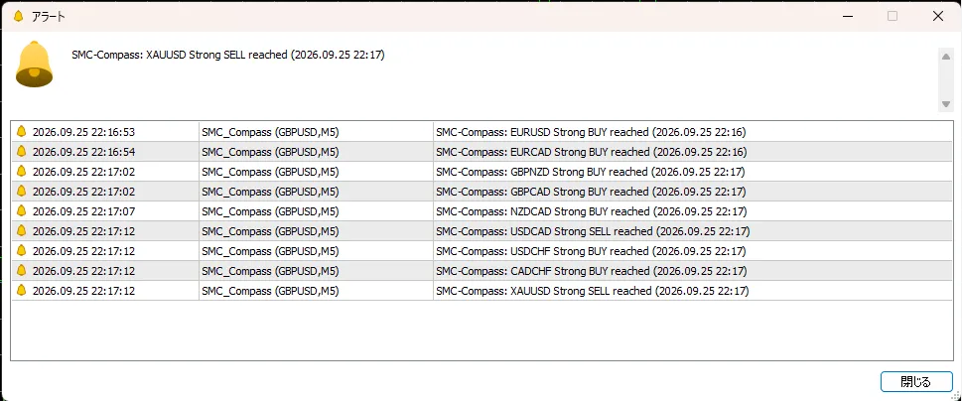Click the bell icon on the EURUSD alert row

[22, 131]
